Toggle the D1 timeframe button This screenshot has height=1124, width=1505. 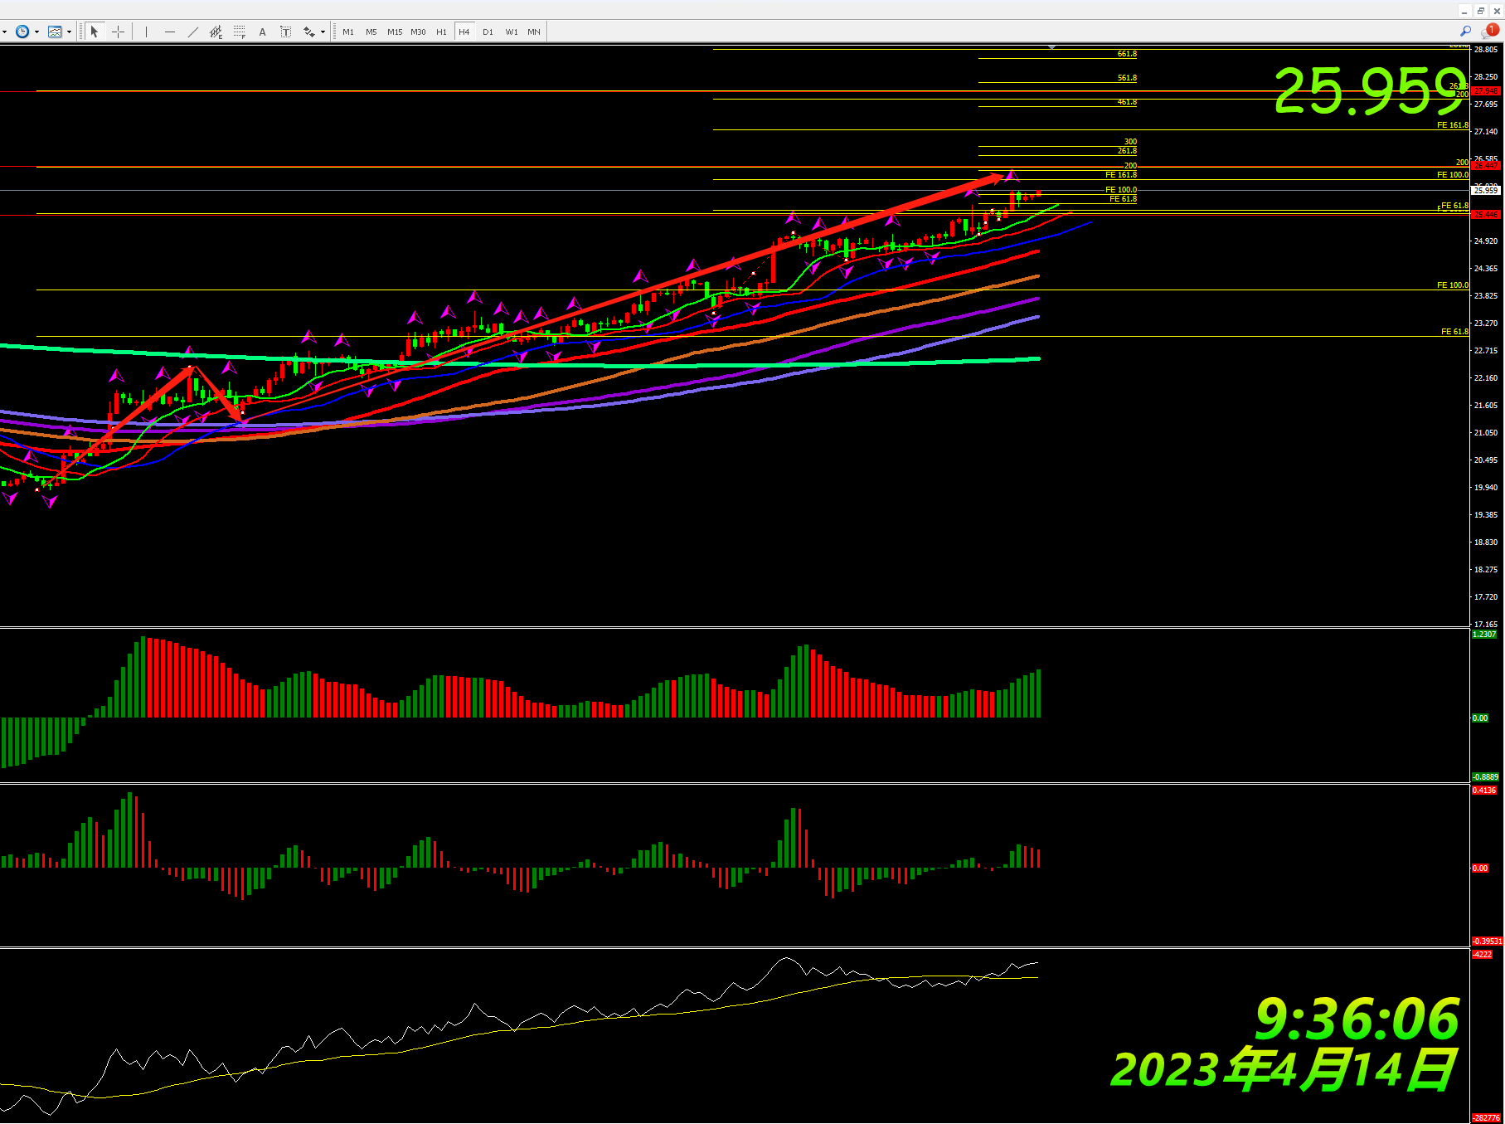tap(488, 32)
